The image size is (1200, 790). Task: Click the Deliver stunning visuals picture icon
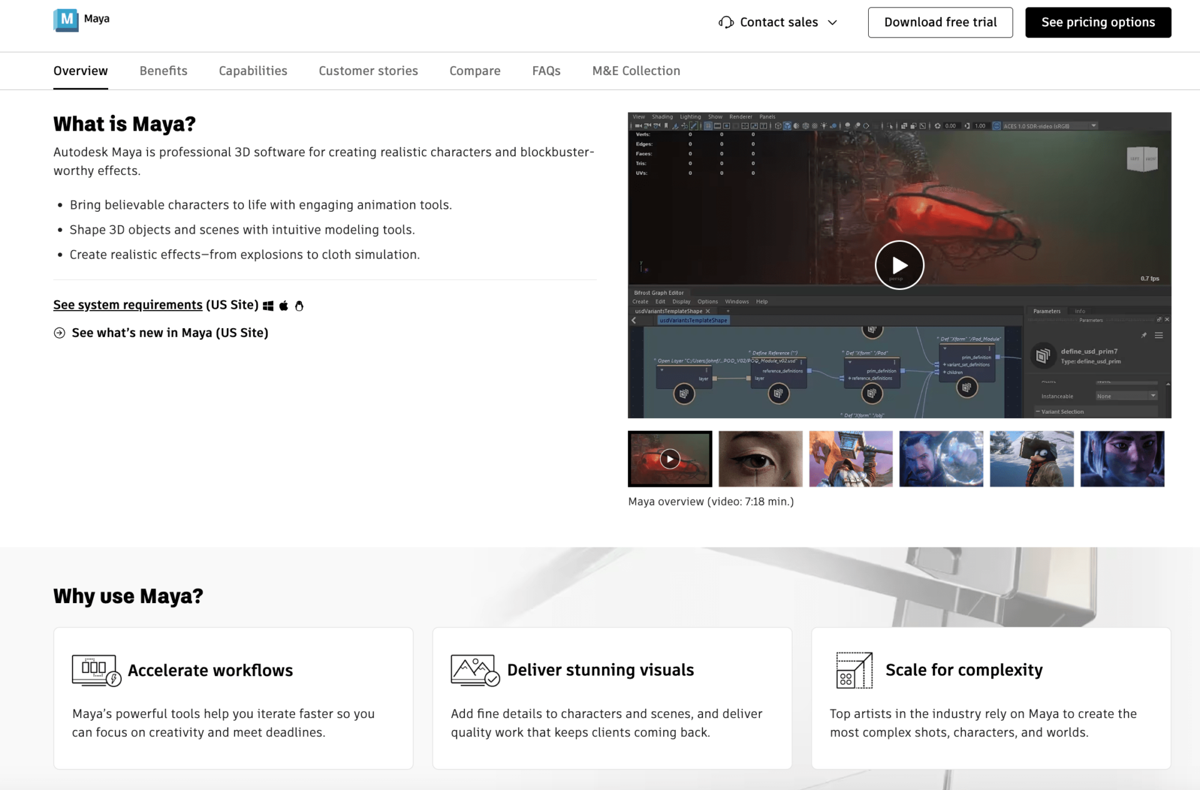pos(473,669)
